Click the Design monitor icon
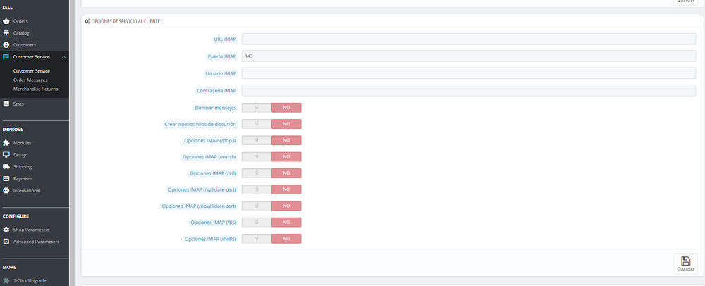Viewport: 705px width, 286px height. 6,155
